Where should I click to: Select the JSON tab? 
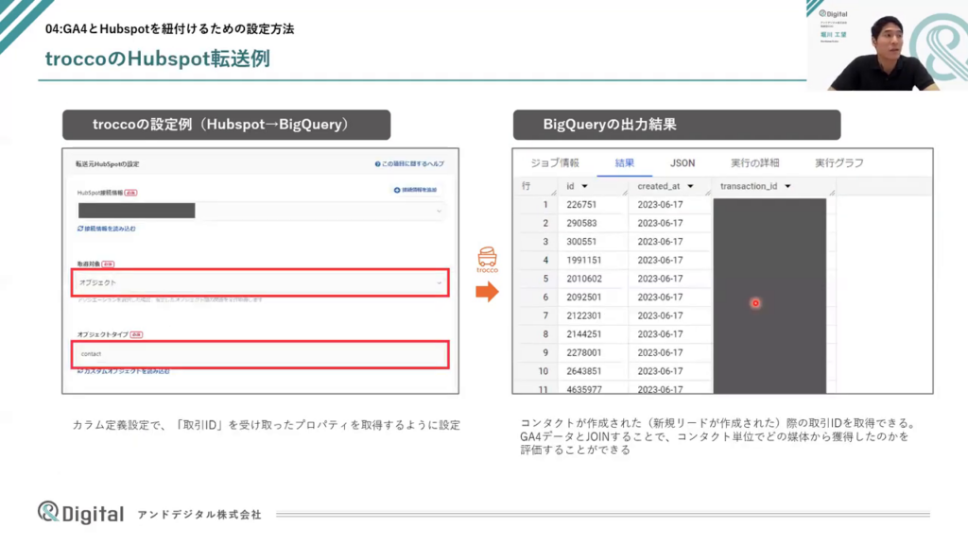coord(682,162)
